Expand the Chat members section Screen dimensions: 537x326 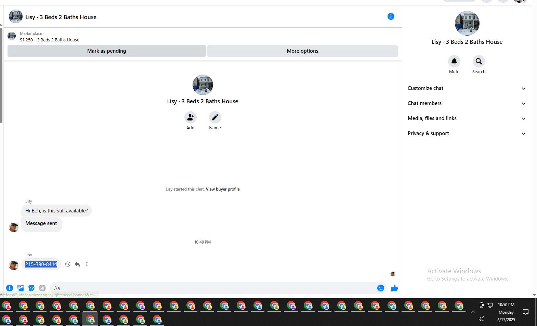pyautogui.click(x=467, y=103)
